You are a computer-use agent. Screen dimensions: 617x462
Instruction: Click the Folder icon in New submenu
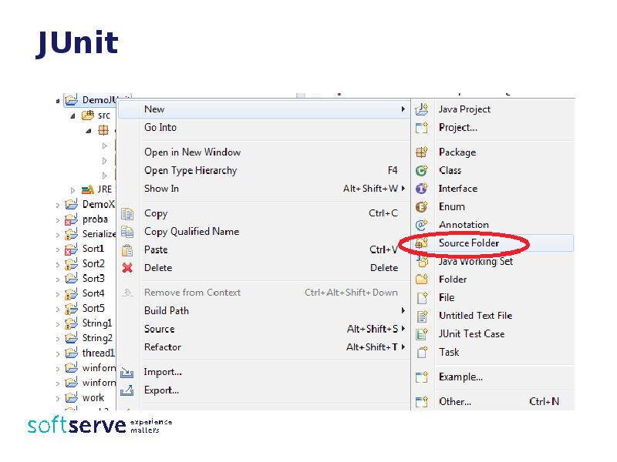(421, 280)
